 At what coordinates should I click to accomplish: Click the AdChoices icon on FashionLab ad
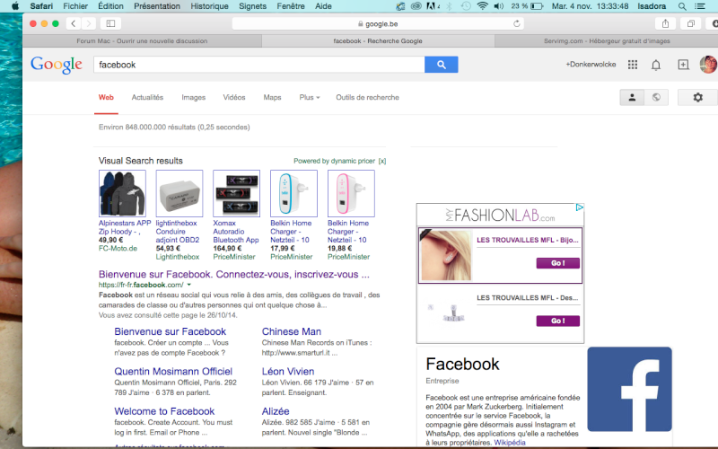[579, 207]
